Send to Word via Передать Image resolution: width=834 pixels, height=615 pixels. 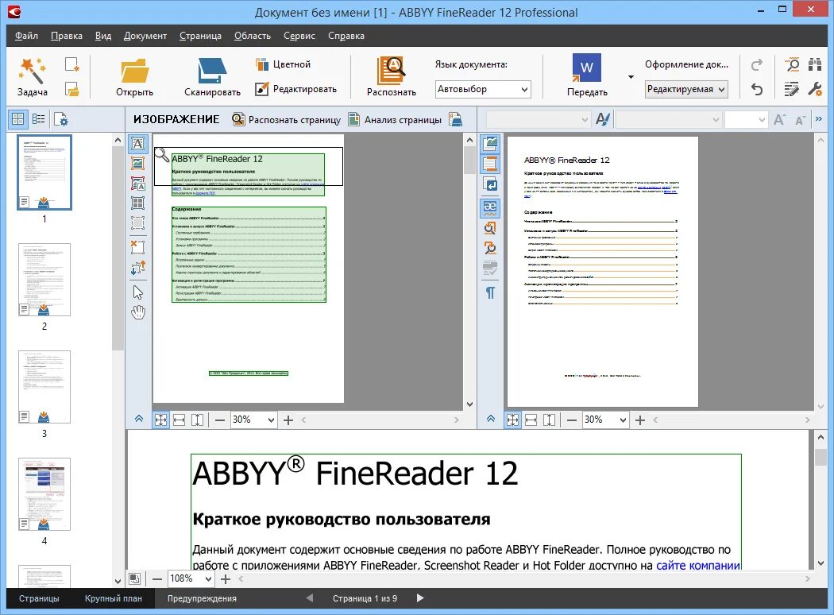point(587,76)
